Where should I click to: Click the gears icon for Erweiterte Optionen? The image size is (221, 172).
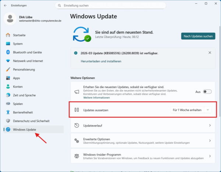tap(77, 140)
